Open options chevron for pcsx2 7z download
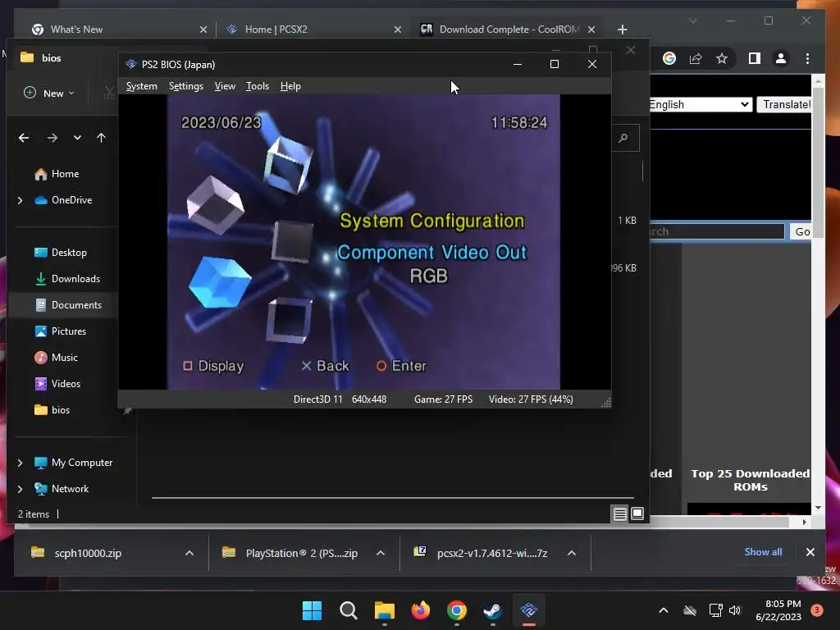 572,553
